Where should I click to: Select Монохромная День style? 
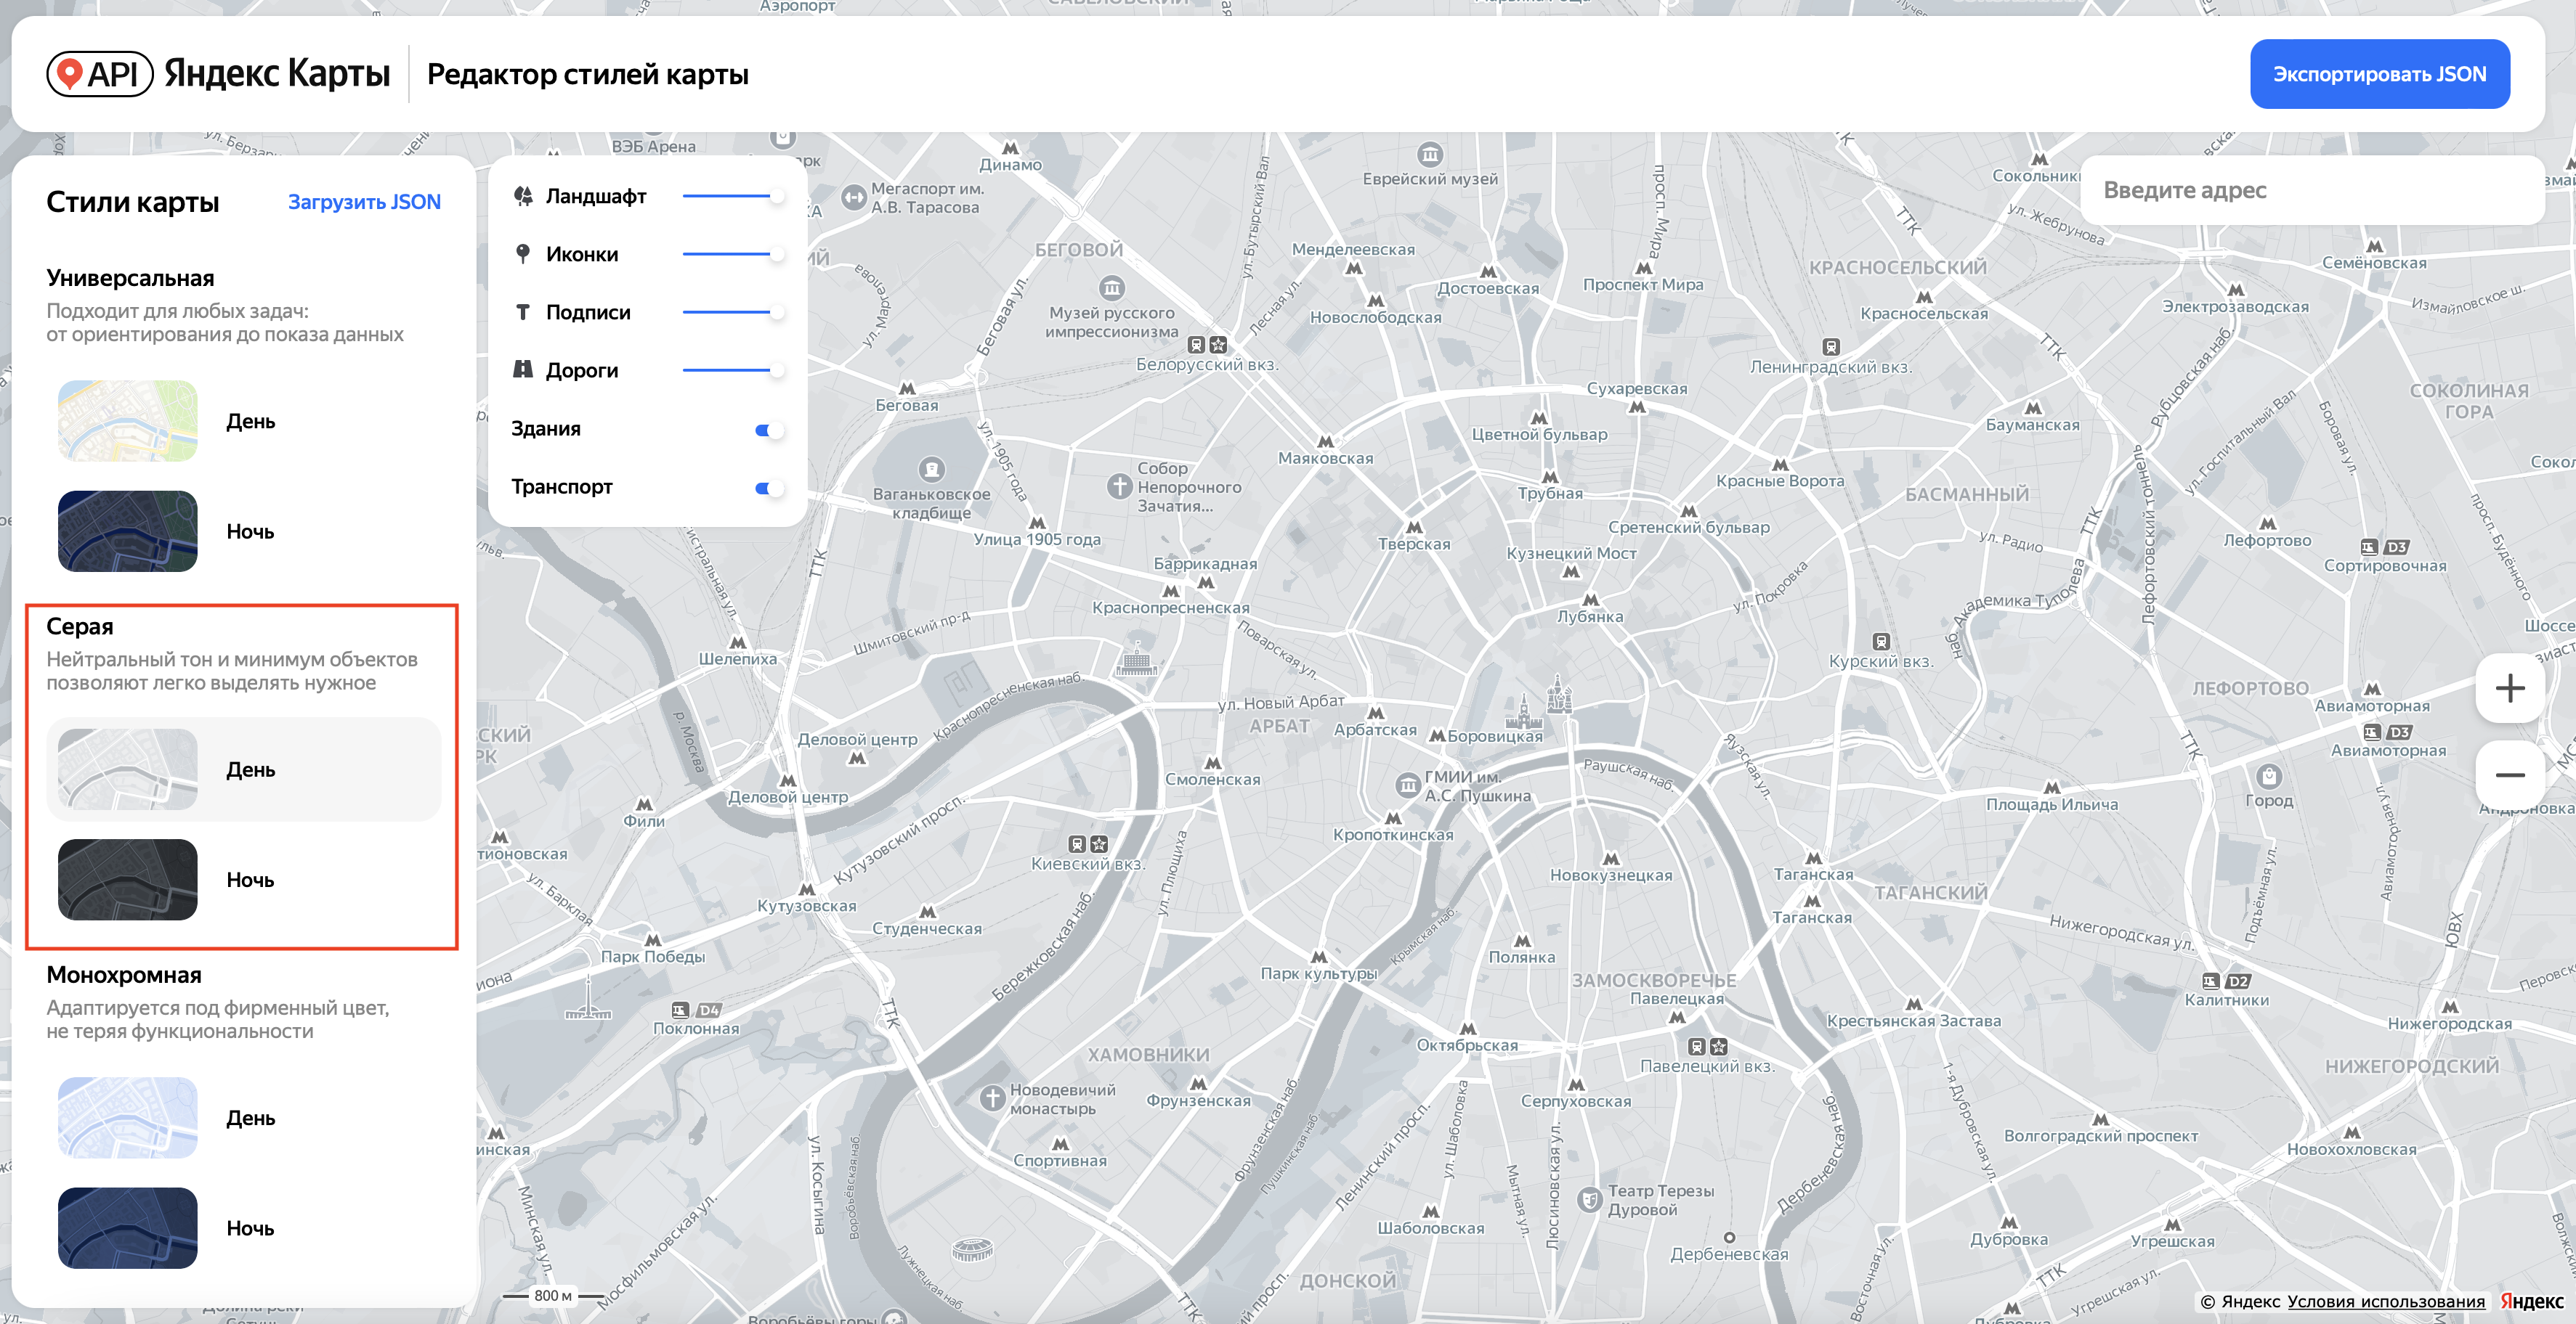click(x=243, y=1118)
